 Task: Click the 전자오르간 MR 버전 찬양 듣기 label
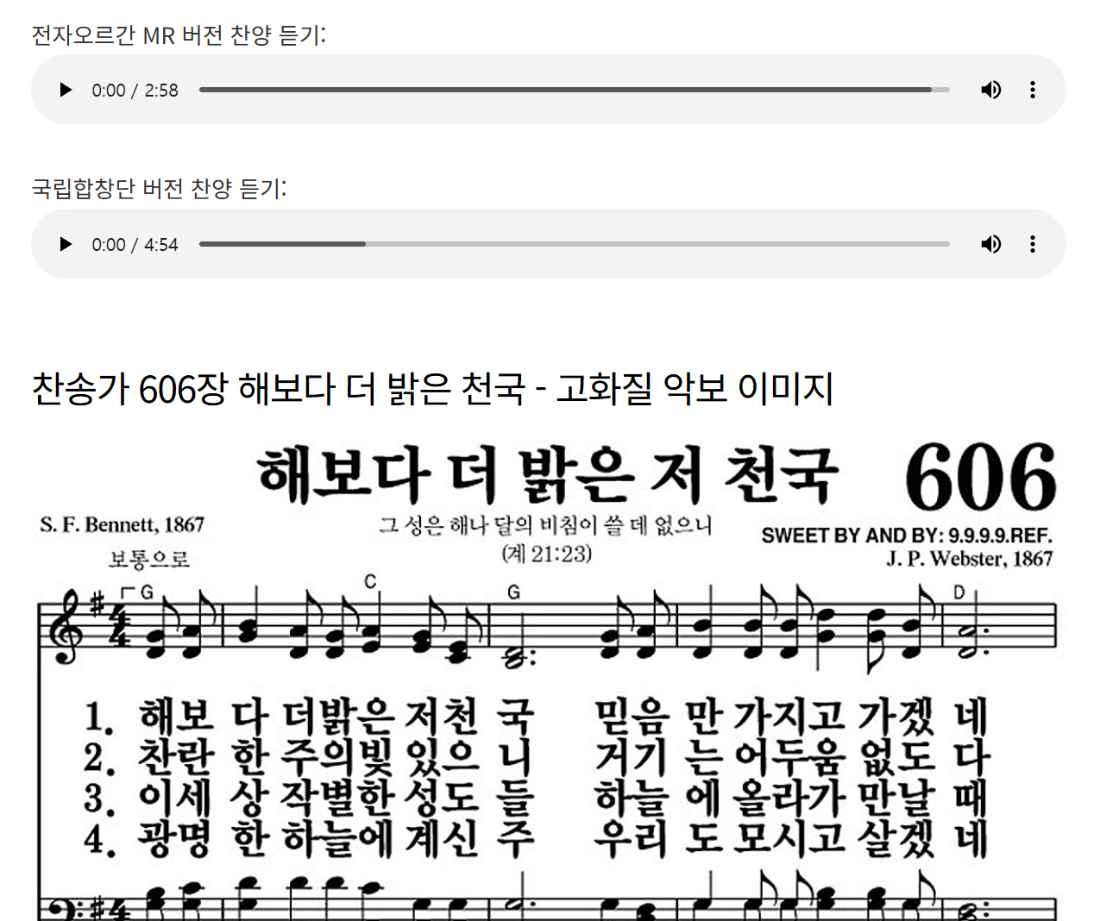179,35
